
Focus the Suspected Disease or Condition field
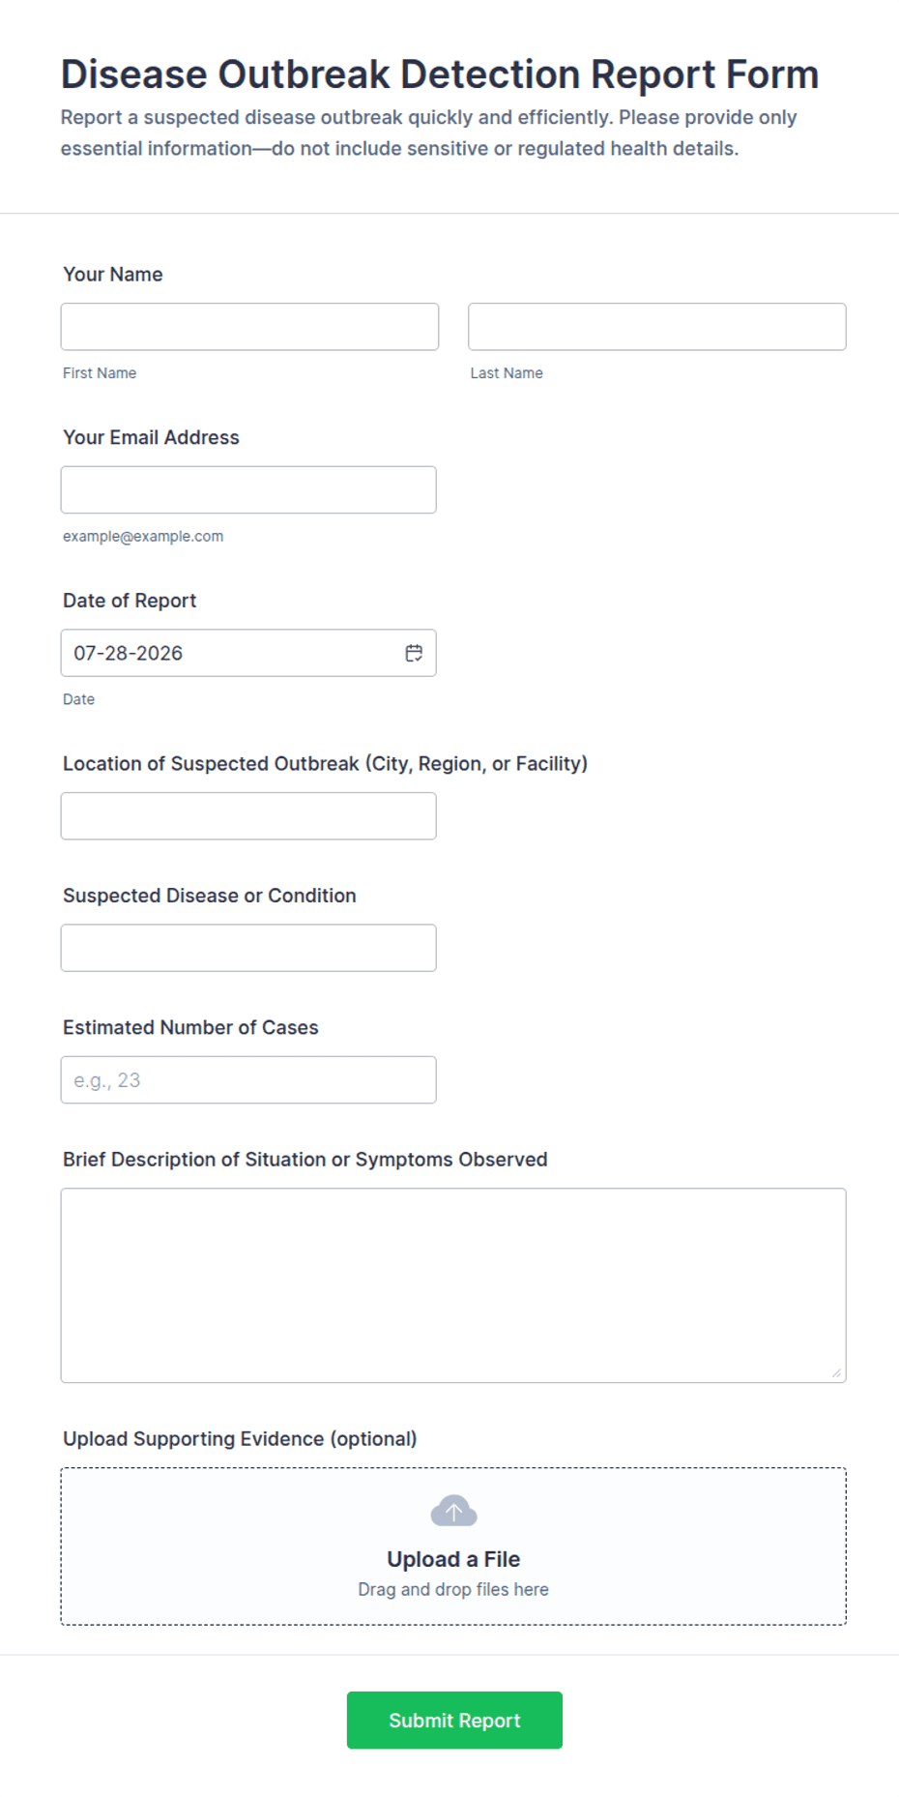pyautogui.click(x=248, y=948)
